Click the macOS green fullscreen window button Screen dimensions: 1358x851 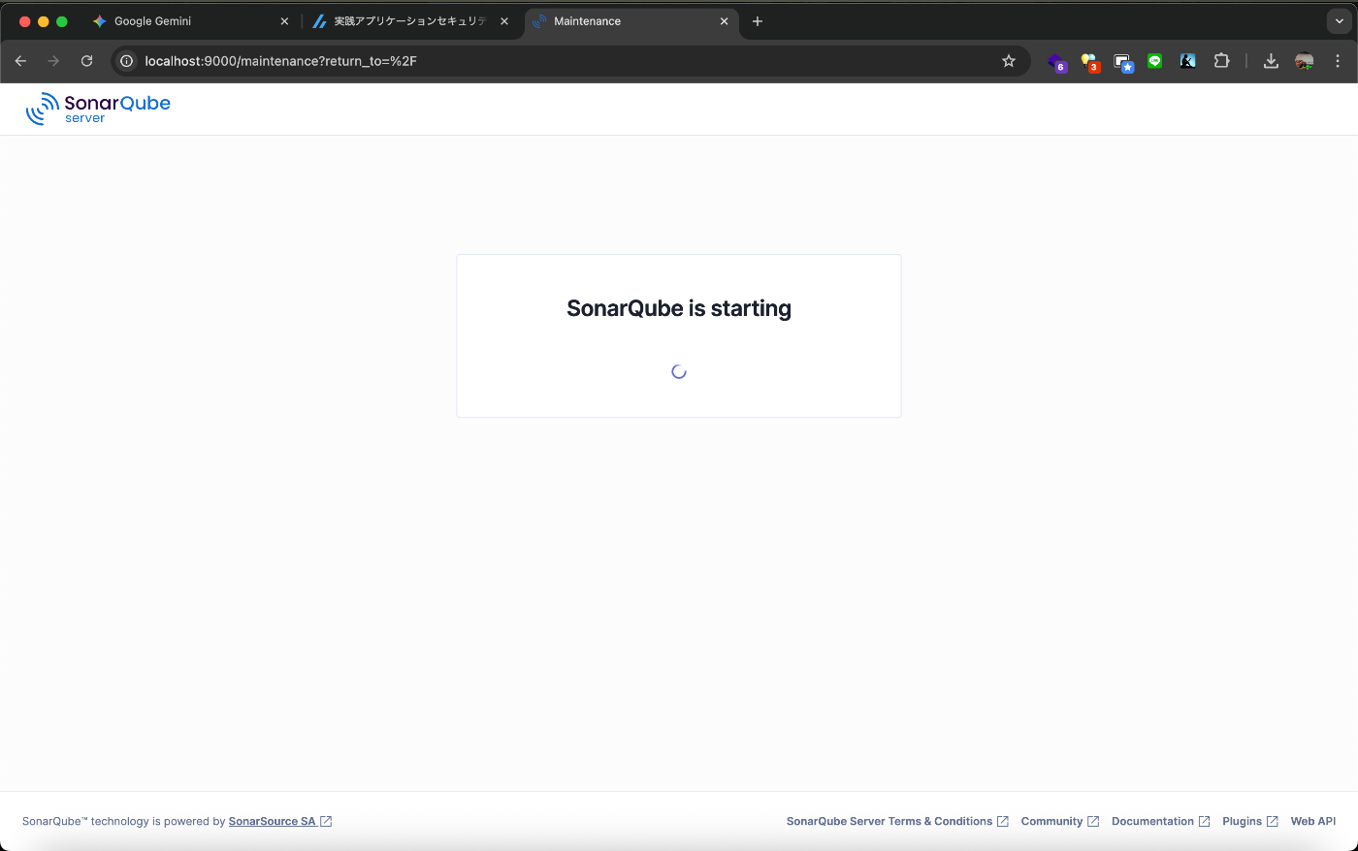pos(62,21)
